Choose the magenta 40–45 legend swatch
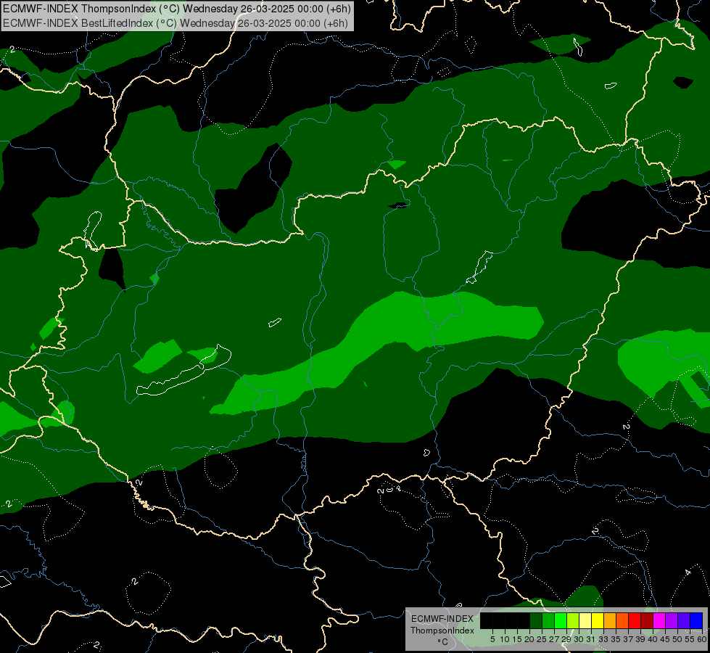This screenshot has height=653, width=710. 659,620
